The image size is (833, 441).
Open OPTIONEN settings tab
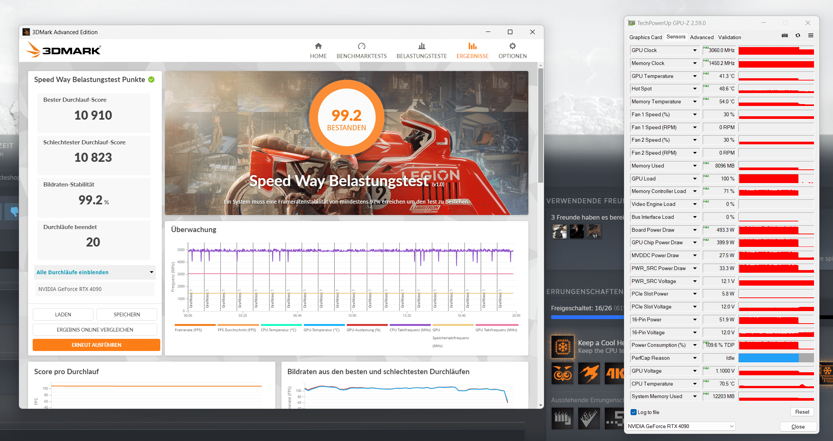(x=512, y=51)
